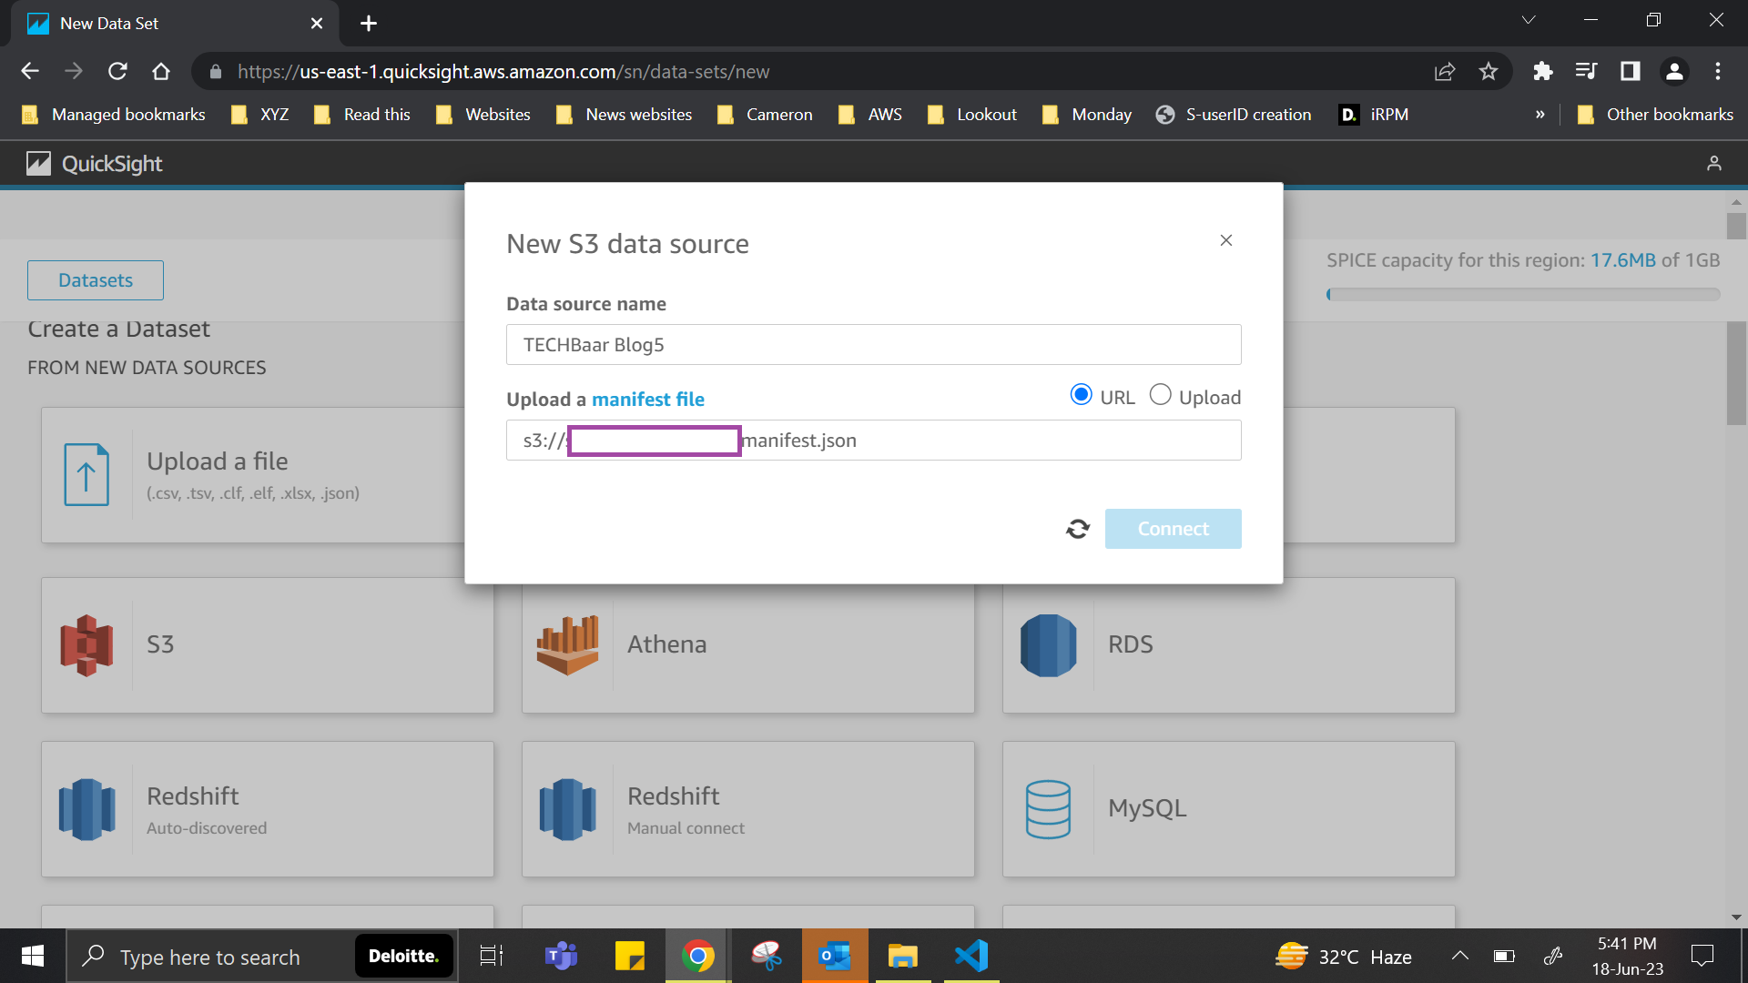This screenshot has width=1748, height=983.
Task: Open the iRPM bookmark
Action: (1375, 115)
